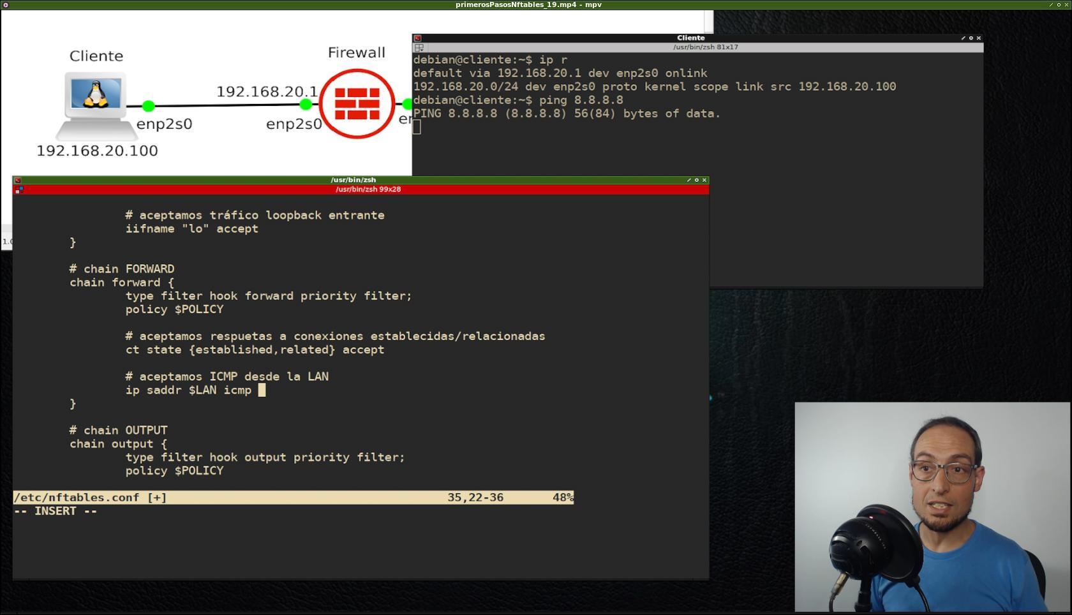1072x615 pixels.
Task: Open the Cliente terminal window menu icon
Action: 417,38
